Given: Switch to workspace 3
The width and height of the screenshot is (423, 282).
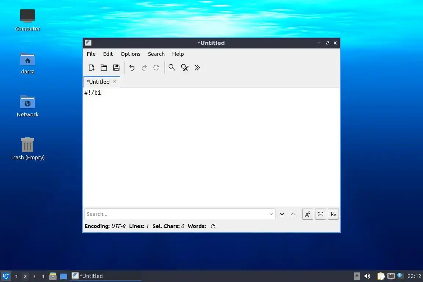Looking at the screenshot, I should coord(34,276).
